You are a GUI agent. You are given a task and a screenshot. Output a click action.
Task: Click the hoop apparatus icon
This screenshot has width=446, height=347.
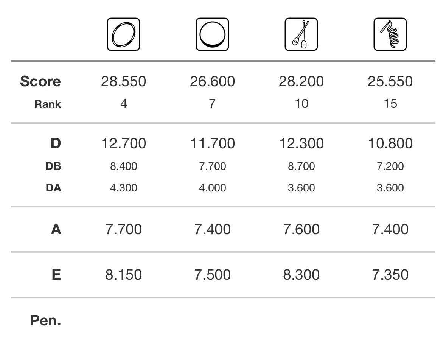(x=123, y=34)
